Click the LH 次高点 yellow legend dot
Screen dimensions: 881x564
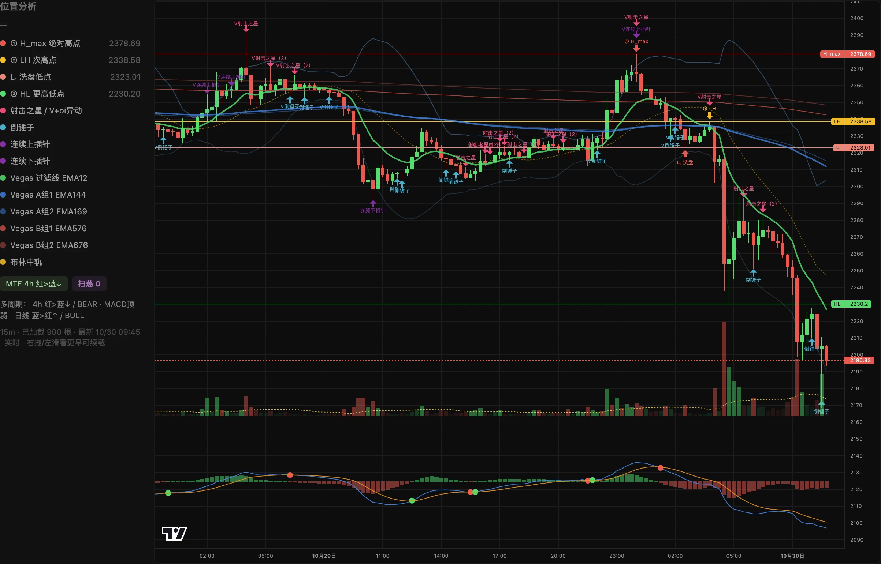click(x=3, y=60)
